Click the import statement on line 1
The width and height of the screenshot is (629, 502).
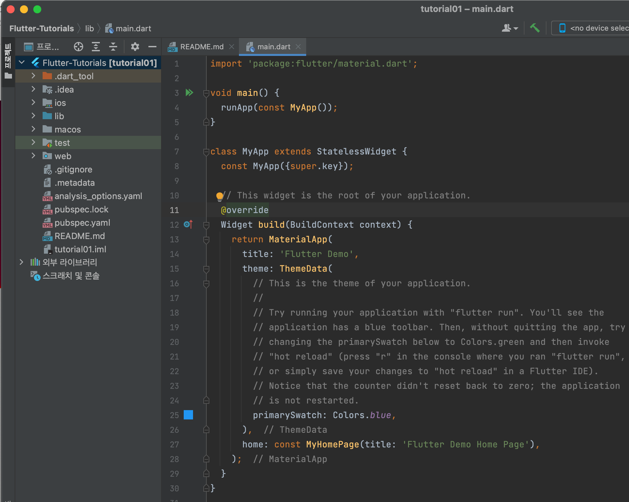point(314,64)
